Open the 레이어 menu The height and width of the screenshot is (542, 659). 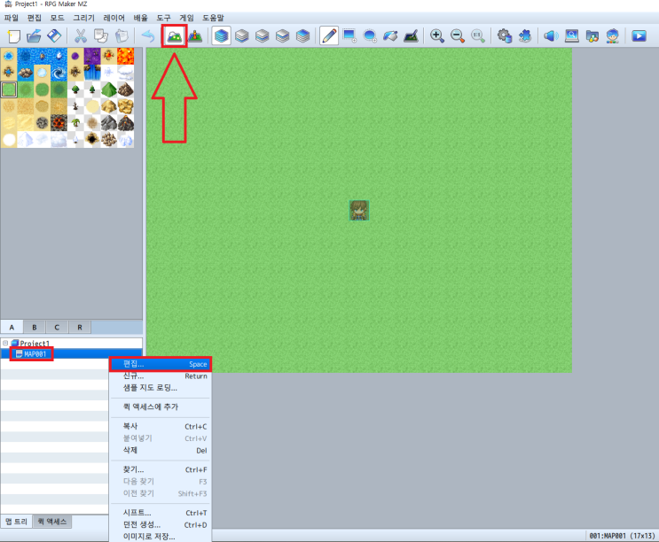pos(114,18)
